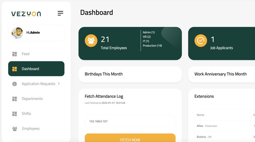Go to the Shifts page

(x=26, y=114)
